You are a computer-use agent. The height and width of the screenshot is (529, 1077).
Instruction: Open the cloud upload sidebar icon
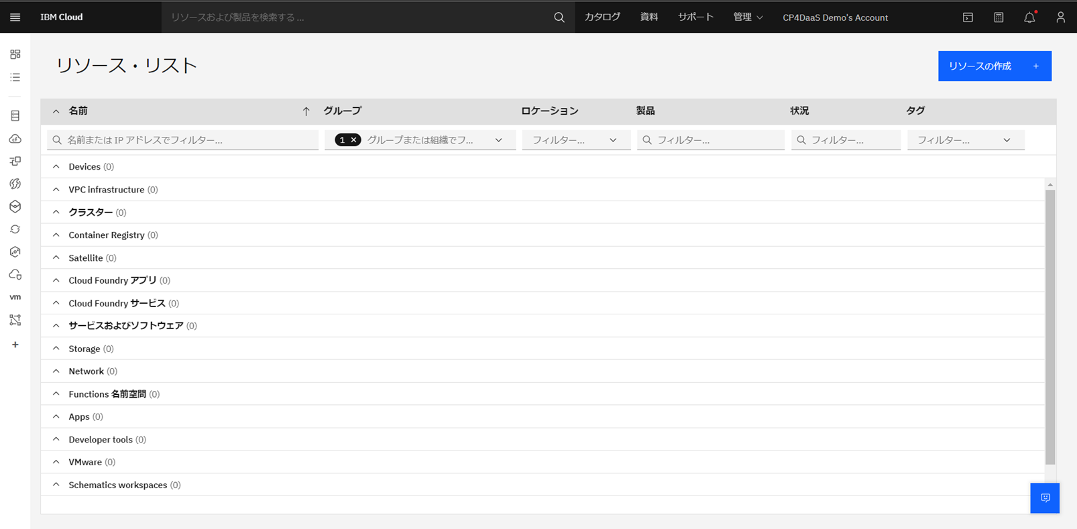(x=15, y=139)
